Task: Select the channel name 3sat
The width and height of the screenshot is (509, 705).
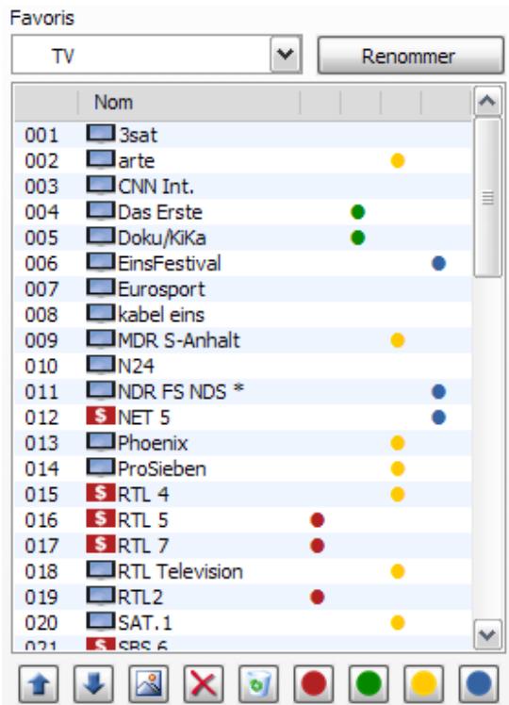Action: click(138, 135)
